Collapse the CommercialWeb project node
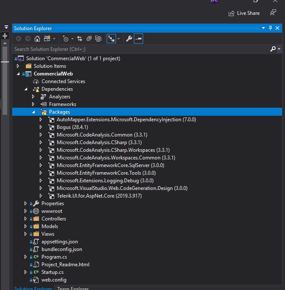 point(18,74)
